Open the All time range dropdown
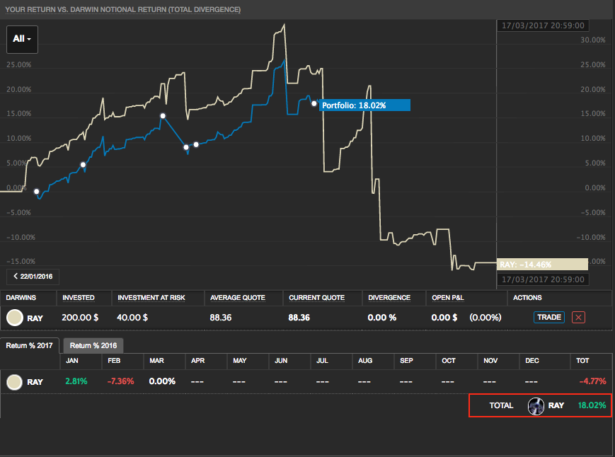Screen dimensions: 615x457 click(x=22, y=39)
